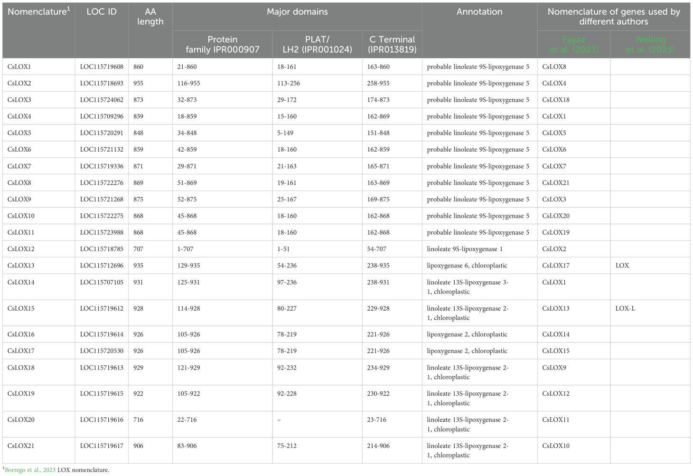Click the Welling name LOX
This screenshot has height=476, width=693.
(x=622, y=266)
